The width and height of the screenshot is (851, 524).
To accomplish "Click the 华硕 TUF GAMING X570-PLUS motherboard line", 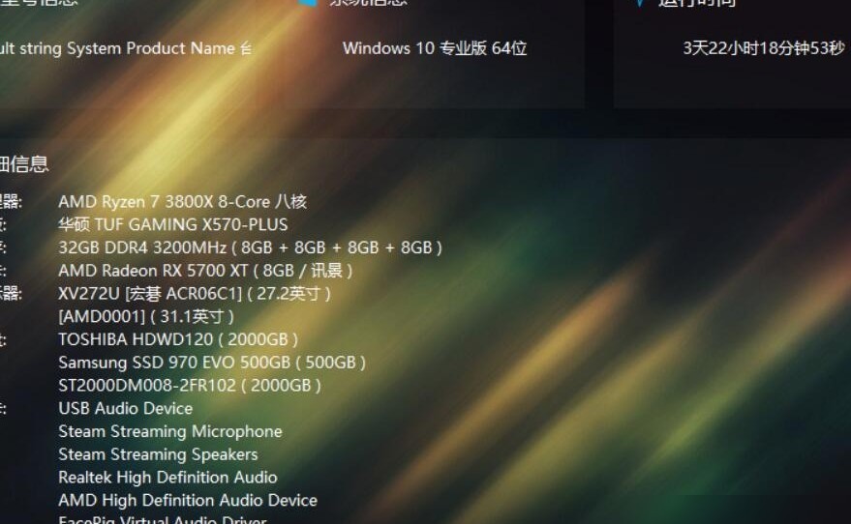I will pos(173,224).
